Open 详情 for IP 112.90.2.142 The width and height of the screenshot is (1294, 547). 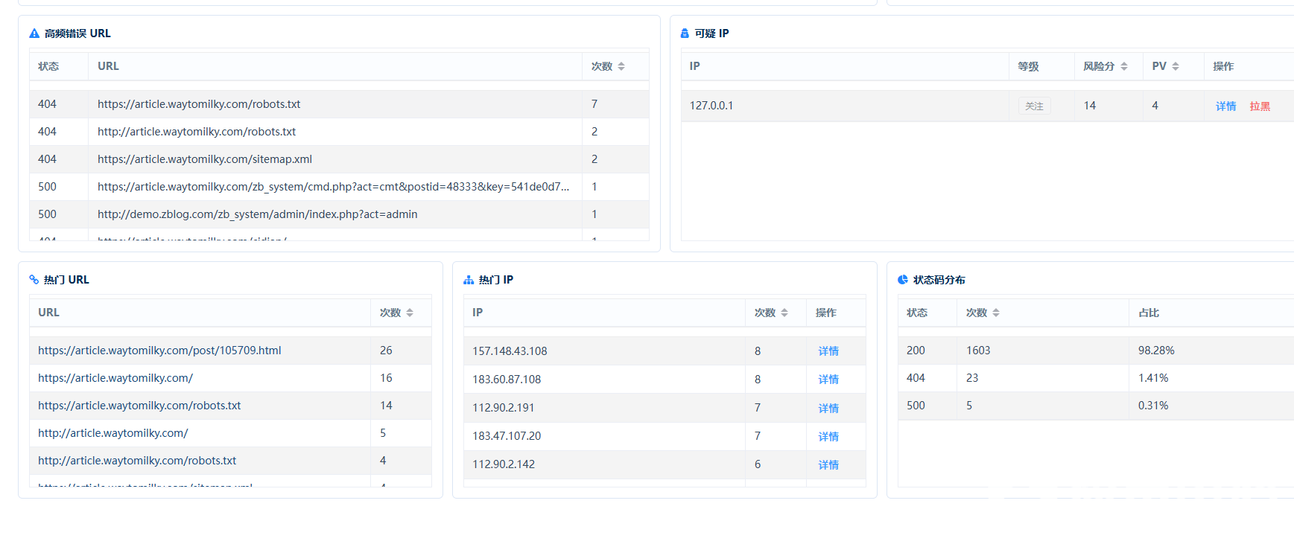click(x=828, y=464)
